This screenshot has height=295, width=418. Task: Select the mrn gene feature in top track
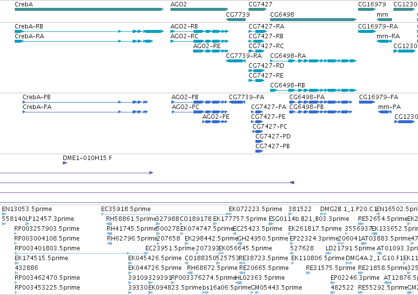pyautogui.click(x=384, y=20)
